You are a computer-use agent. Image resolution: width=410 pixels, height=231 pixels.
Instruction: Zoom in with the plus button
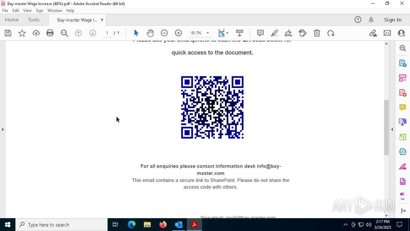pos(178,33)
